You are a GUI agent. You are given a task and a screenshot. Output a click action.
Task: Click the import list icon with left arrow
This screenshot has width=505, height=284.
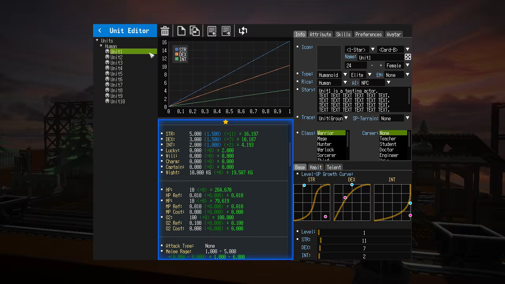[212, 31]
